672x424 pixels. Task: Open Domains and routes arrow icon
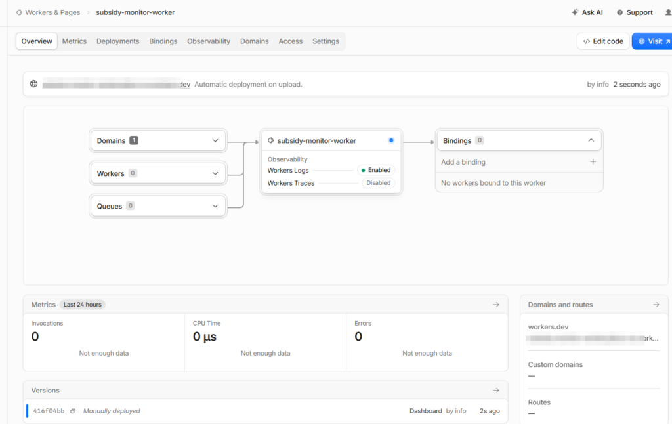click(x=656, y=305)
